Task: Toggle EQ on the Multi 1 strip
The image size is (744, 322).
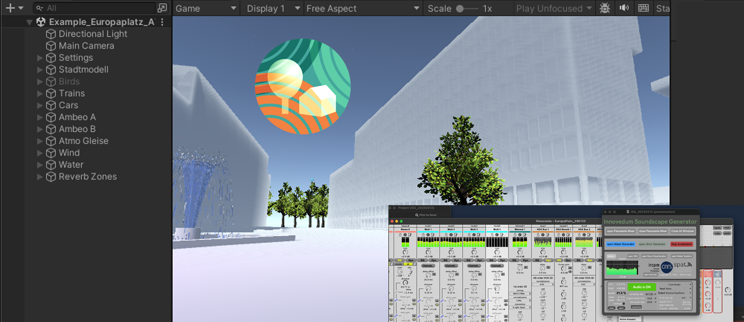Action: tap(423, 260)
